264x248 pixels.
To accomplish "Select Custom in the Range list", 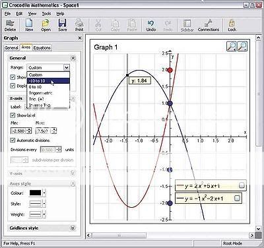I will [x=48, y=75].
